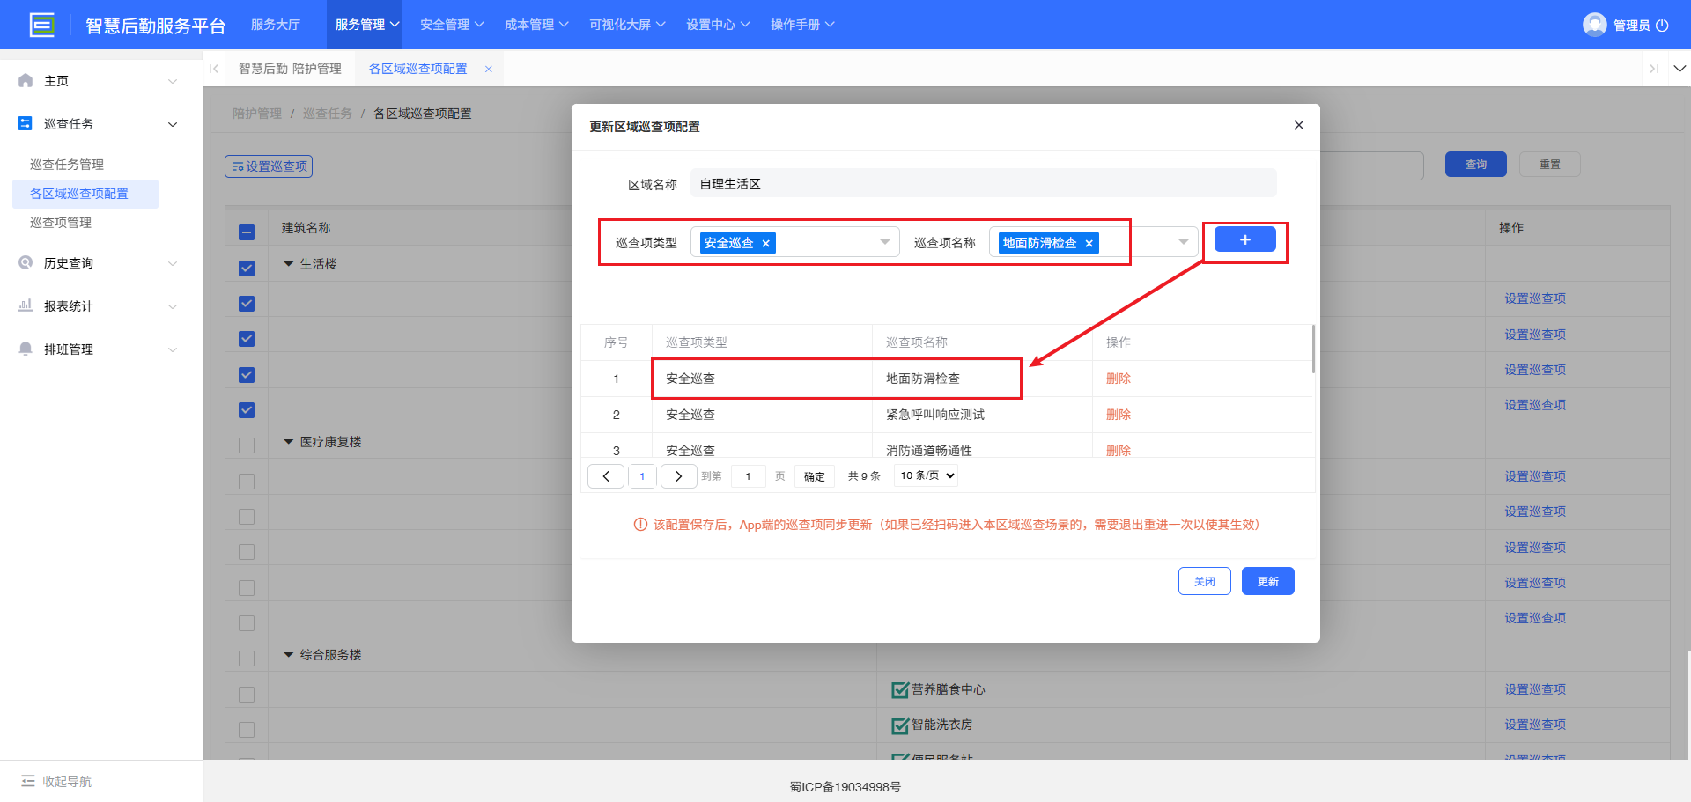Check the 营养膳食中心 row checkbox
The height and width of the screenshot is (802, 1691).
247,695
